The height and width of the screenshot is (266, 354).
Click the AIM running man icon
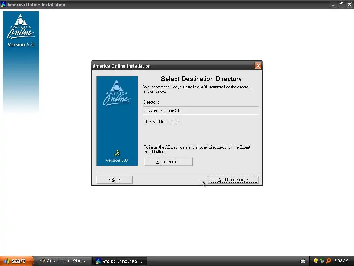point(117,153)
